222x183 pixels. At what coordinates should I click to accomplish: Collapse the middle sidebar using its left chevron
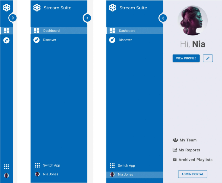(87, 18)
